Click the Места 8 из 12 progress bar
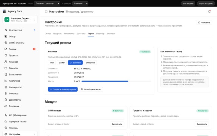The image size is (217, 136). [x=116, y=81]
